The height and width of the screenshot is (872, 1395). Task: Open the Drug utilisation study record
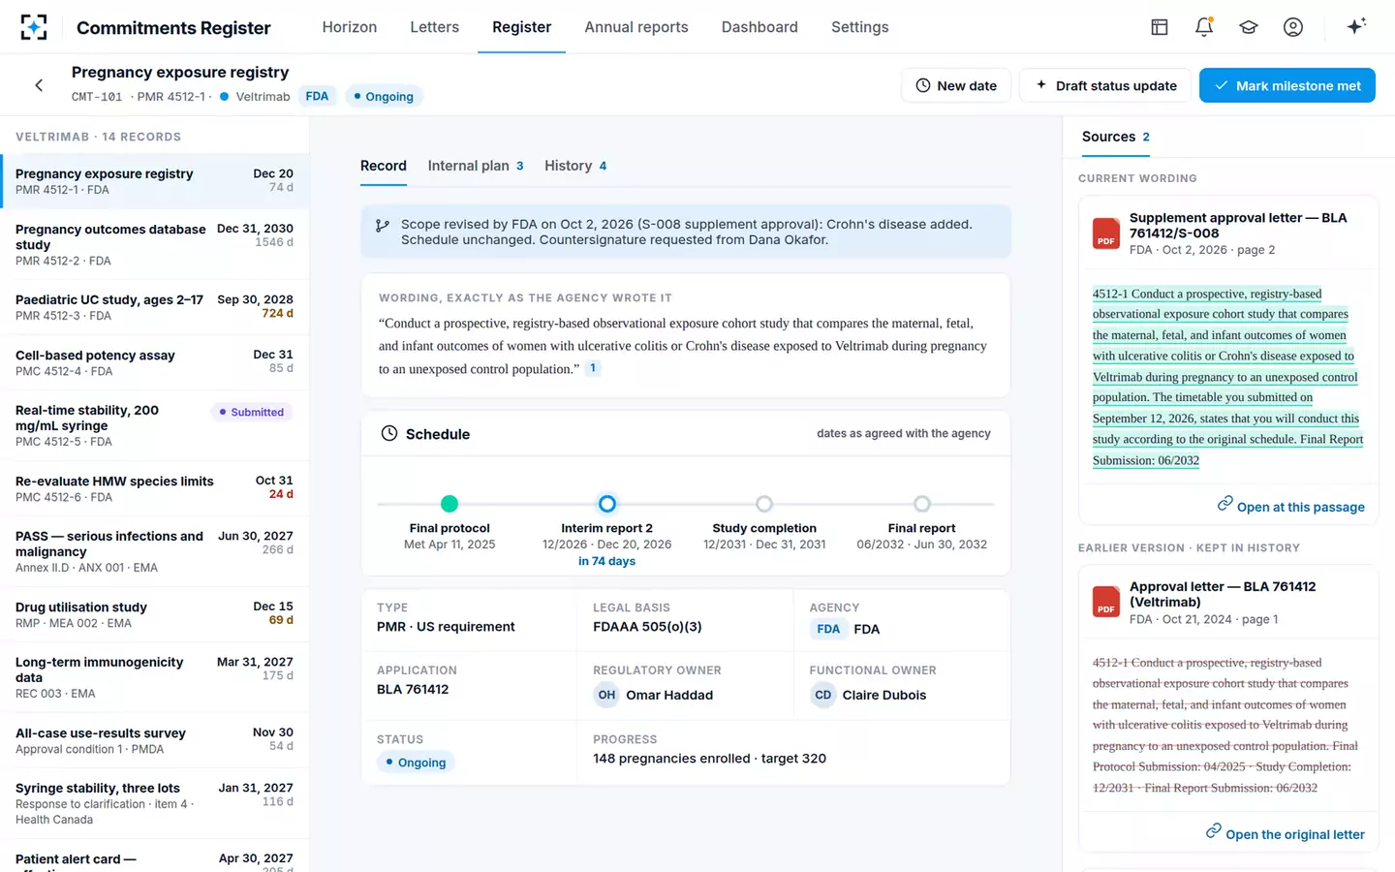click(155, 614)
